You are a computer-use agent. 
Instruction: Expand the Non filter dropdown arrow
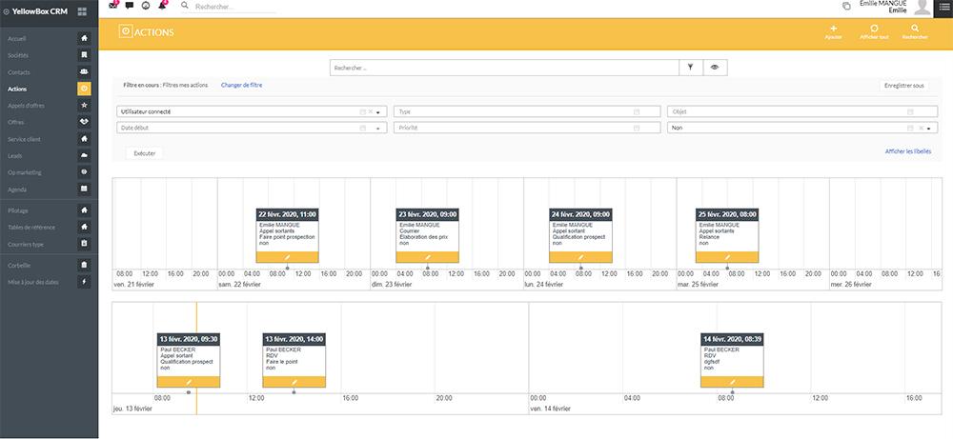928,129
